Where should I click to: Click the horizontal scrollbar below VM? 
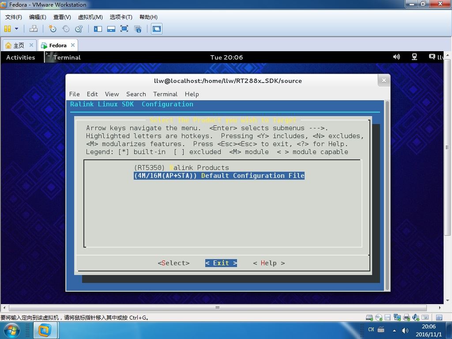[218, 308]
